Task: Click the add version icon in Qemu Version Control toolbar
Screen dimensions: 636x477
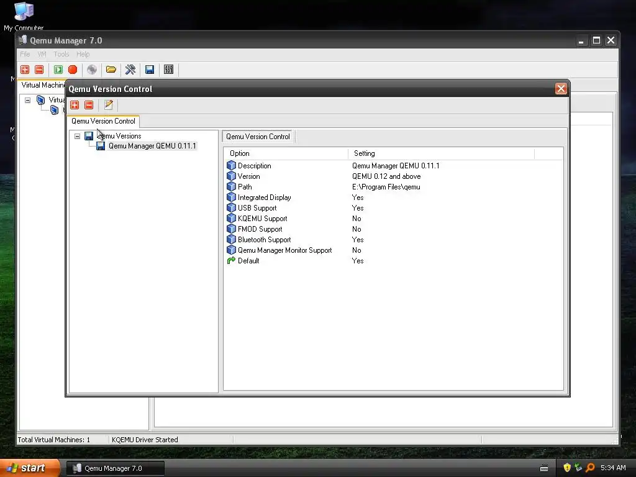Action: (75, 105)
